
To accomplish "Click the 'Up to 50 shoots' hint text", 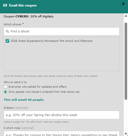I will click(x=51, y=76).
